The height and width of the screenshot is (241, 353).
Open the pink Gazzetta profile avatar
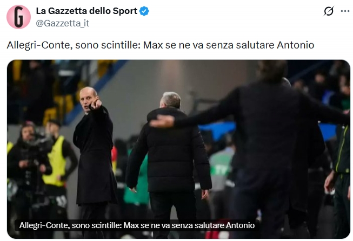(18, 17)
